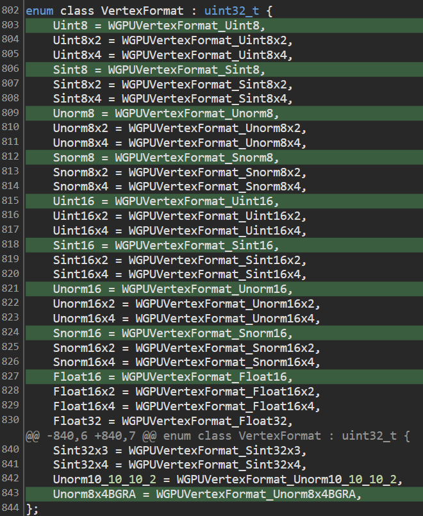Click the Sint8x2 enum entry
423x516 pixels.
click(172, 84)
